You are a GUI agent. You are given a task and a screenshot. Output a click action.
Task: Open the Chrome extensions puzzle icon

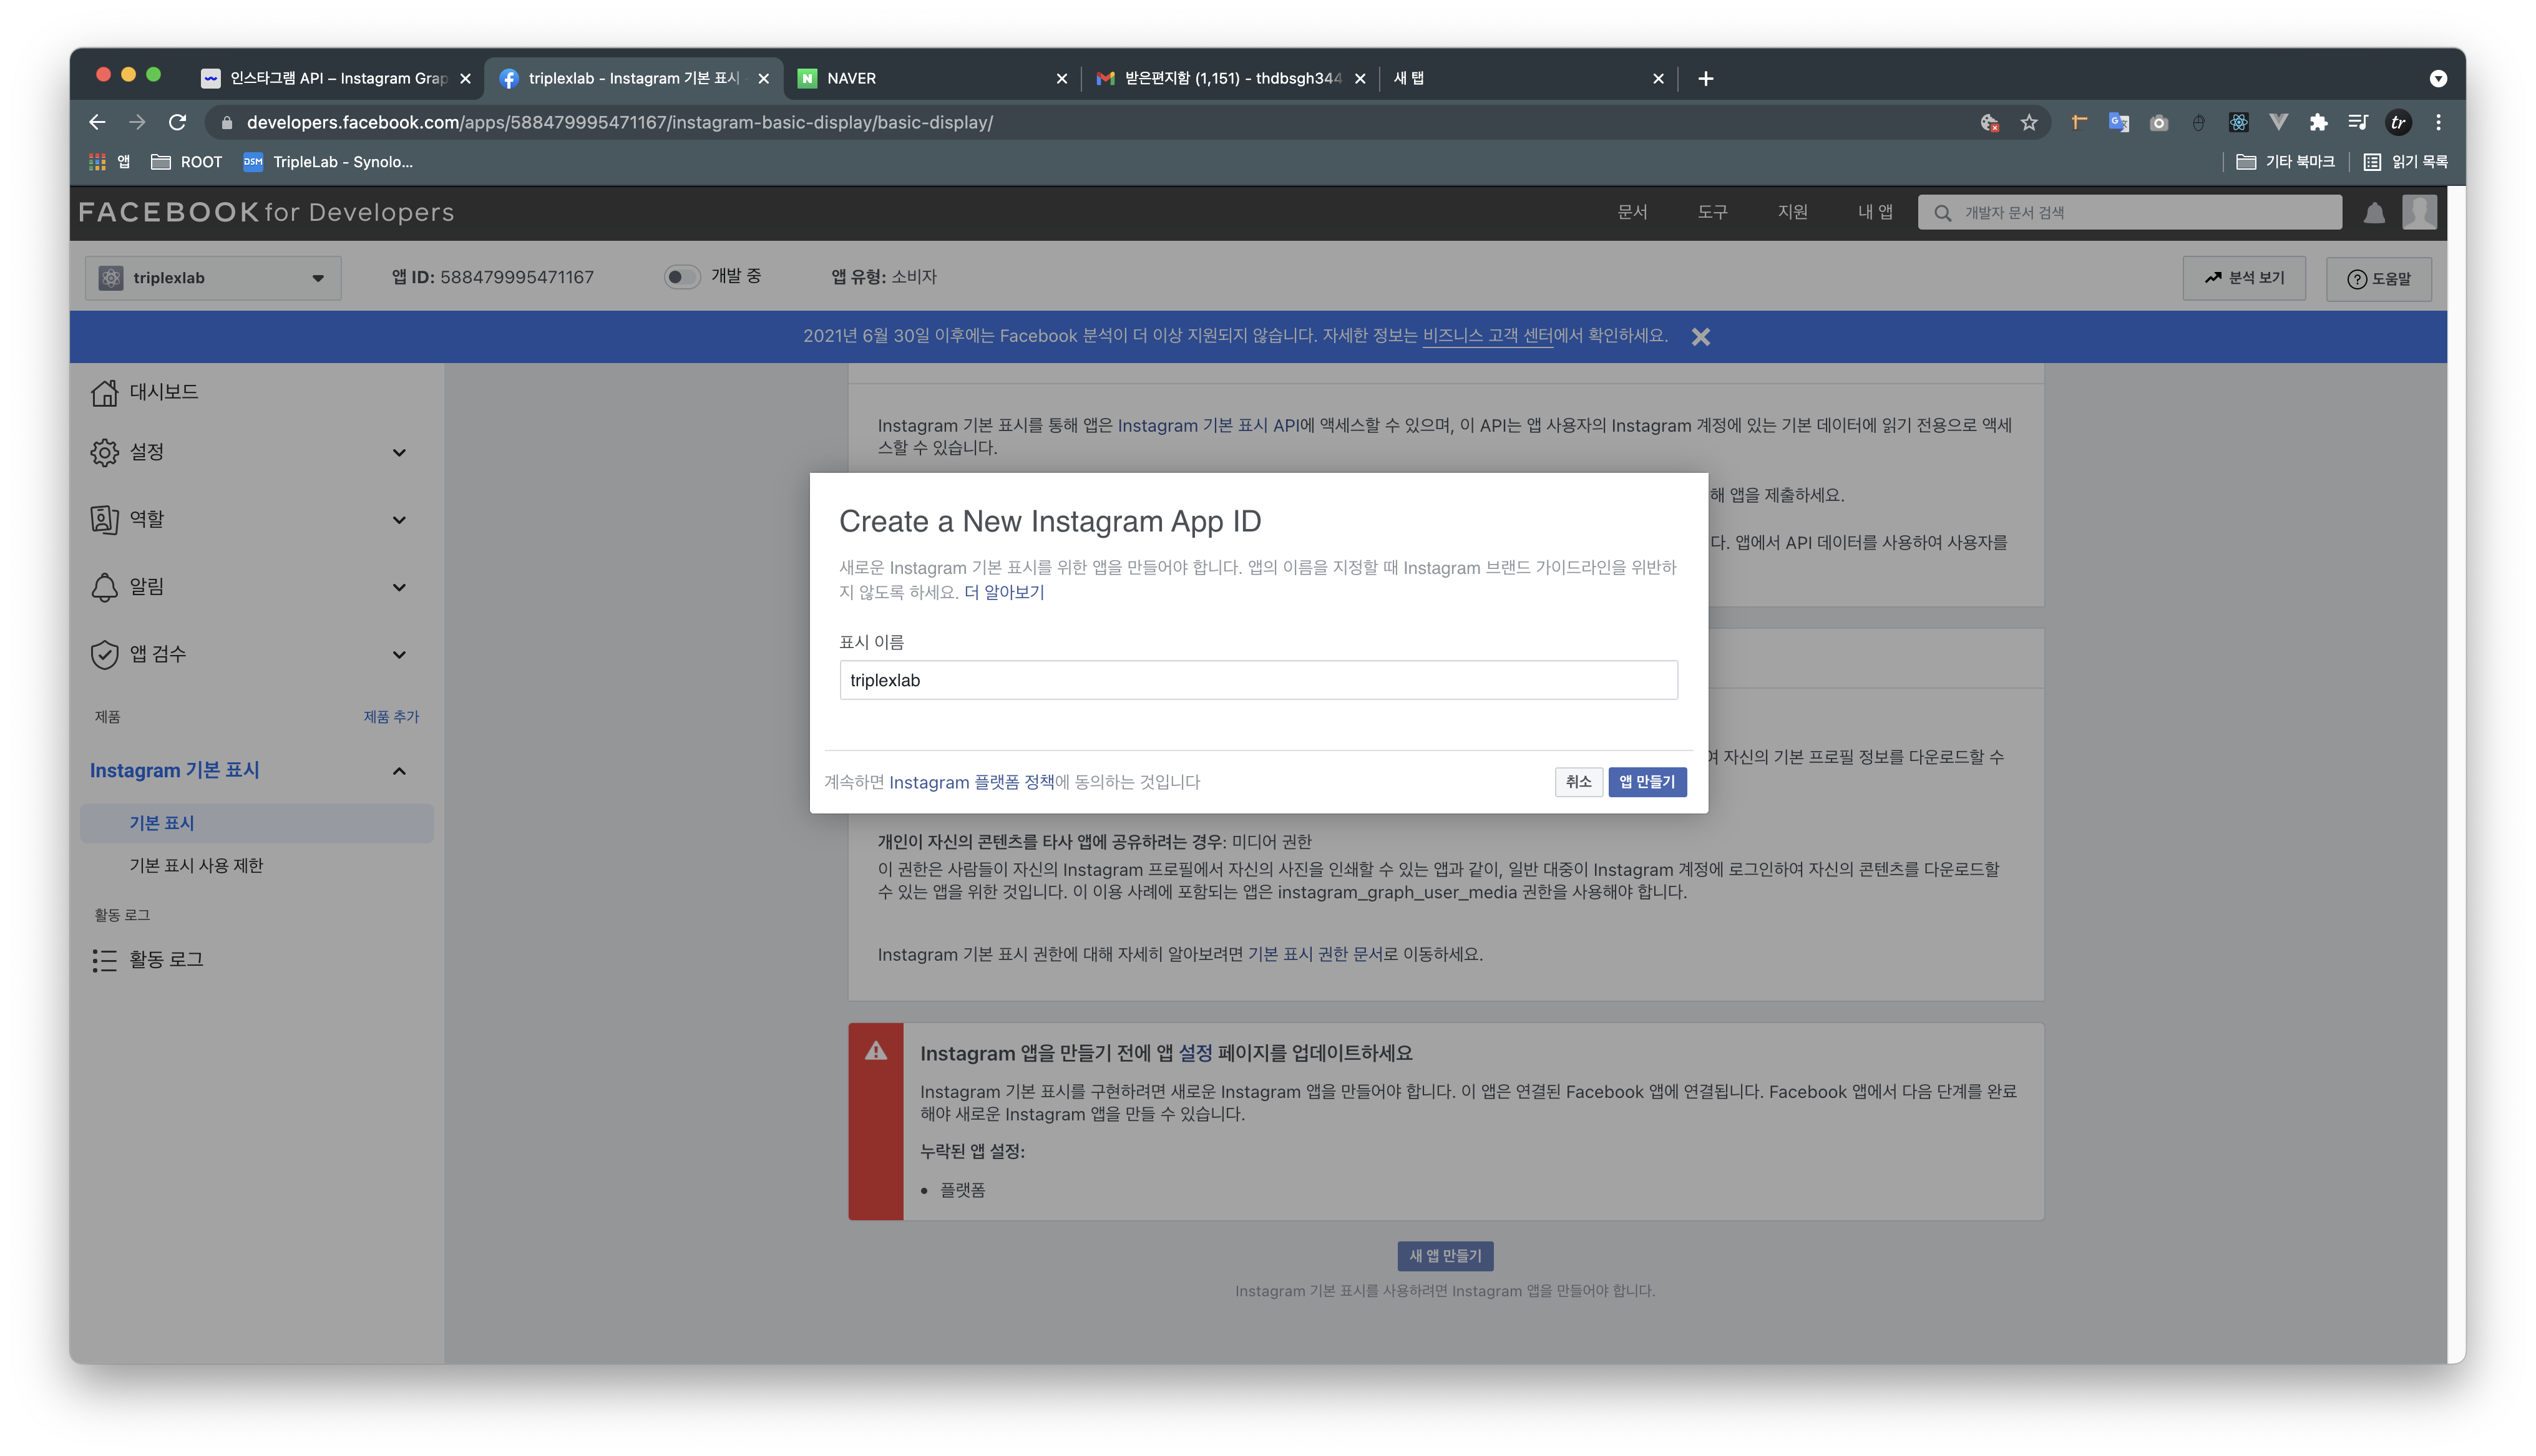[2318, 122]
